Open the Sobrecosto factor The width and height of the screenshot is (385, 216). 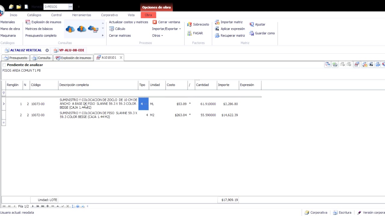(x=198, y=24)
